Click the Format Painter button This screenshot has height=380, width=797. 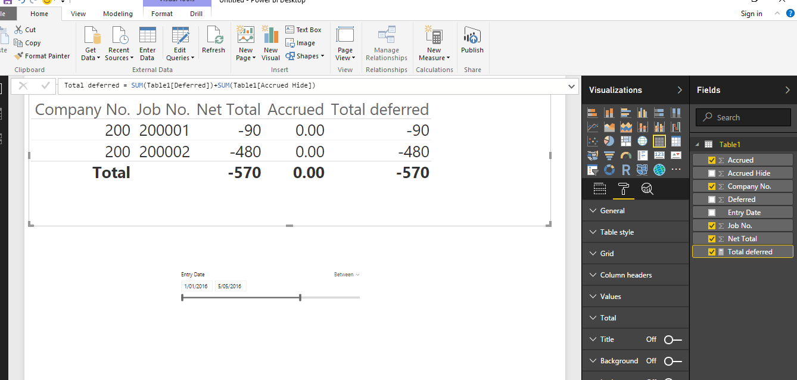tap(42, 56)
